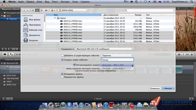Collapse Macintosh HD in project library

(2, 63)
